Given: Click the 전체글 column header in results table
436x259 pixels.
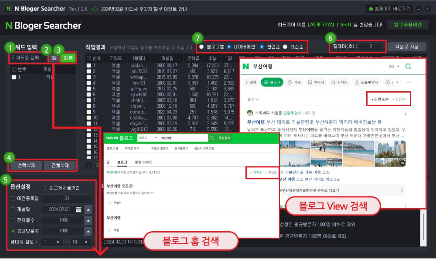Looking at the screenshot, I should click(x=193, y=58).
